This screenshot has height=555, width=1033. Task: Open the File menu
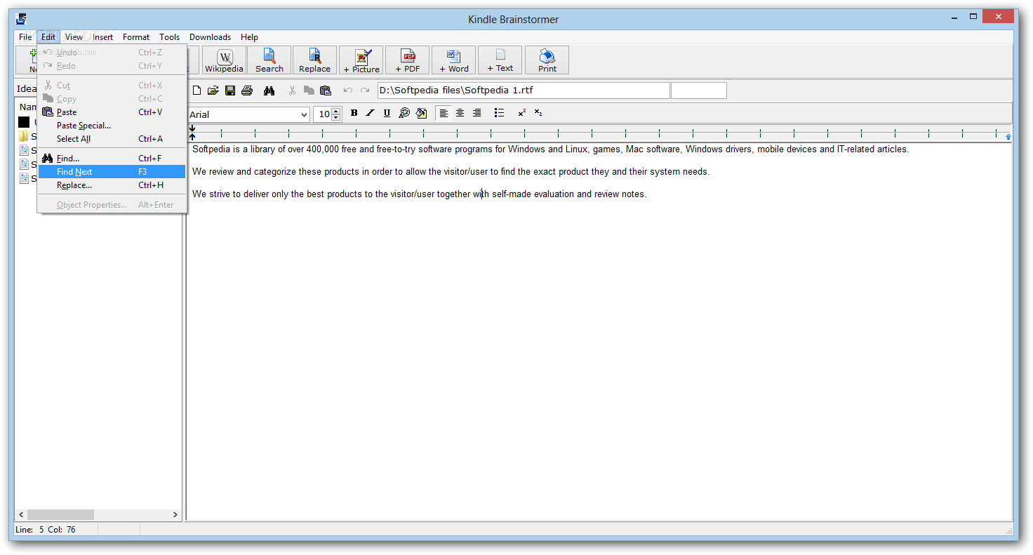pyautogui.click(x=25, y=37)
